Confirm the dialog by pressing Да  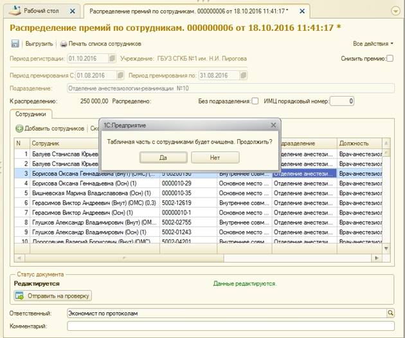(163, 157)
